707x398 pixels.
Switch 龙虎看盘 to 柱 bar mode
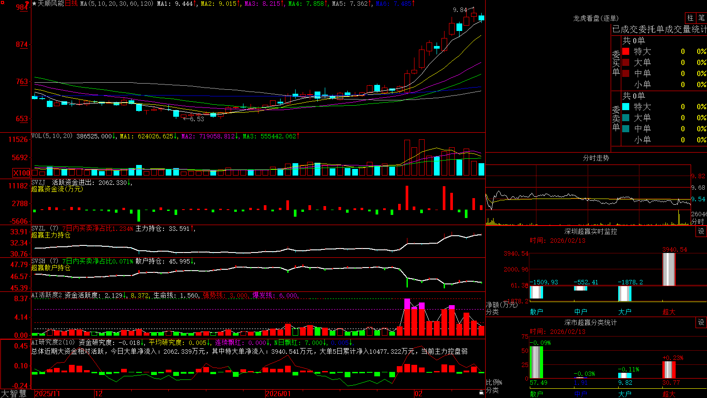point(690,18)
